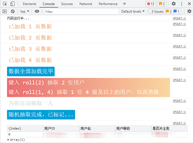Click the orange 2 warnings badge
The width and height of the screenshot is (193, 143).
(161, 4)
